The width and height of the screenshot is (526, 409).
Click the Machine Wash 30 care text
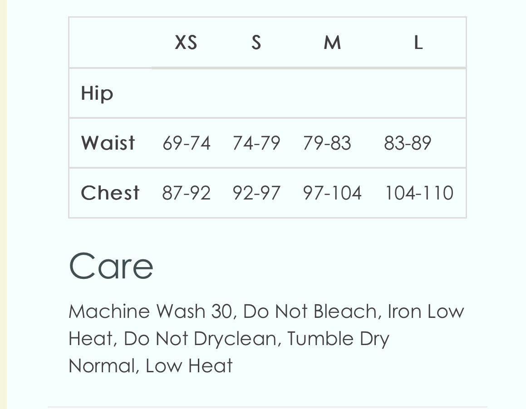[x=150, y=312]
